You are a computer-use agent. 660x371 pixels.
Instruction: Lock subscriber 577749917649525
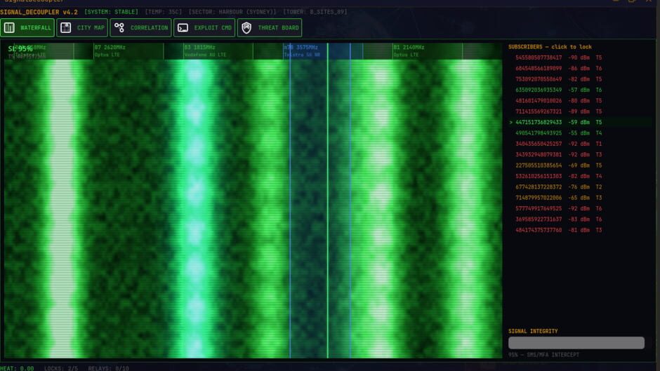580,208
